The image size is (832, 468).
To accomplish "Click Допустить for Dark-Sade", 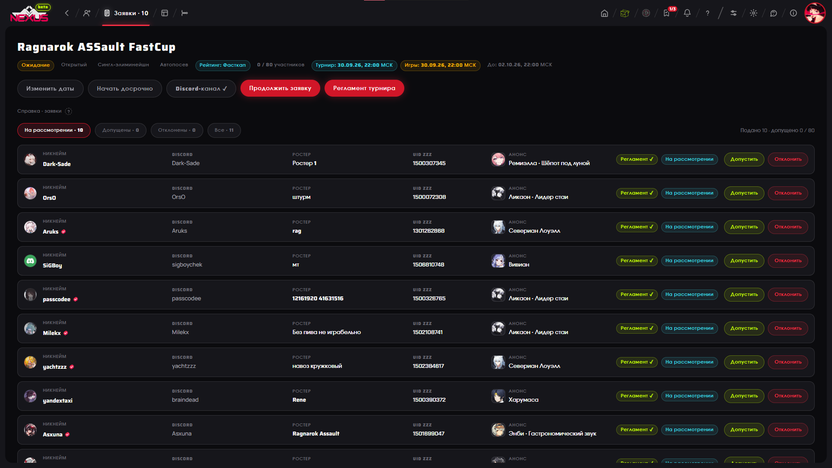I will 744,159.
